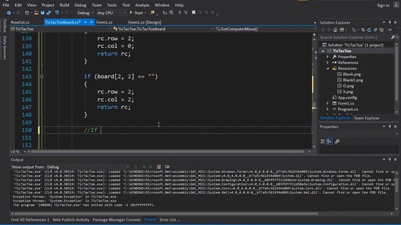Click the Solution Explorer search magnifier icon
This screenshot has height=225, width=401.
(393, 37)
